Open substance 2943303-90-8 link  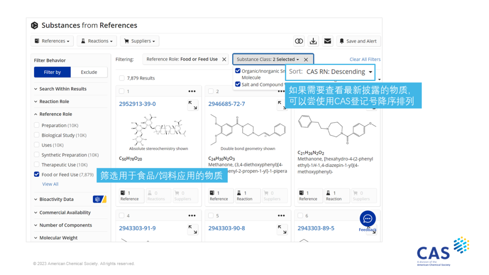tap(226, 228)
